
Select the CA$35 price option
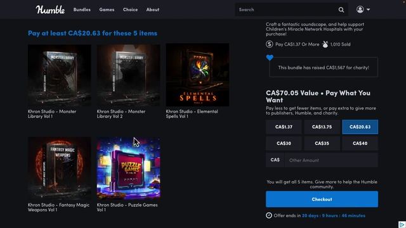322,144
